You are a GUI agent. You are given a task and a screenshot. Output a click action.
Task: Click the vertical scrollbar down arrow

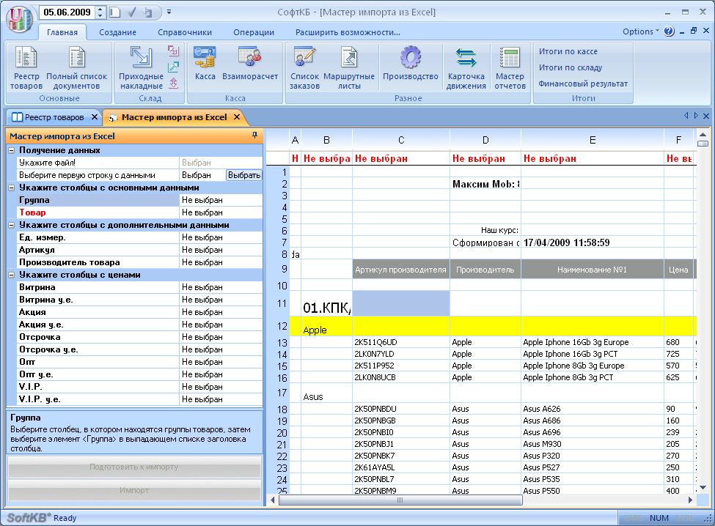click(x=703, y=488)
